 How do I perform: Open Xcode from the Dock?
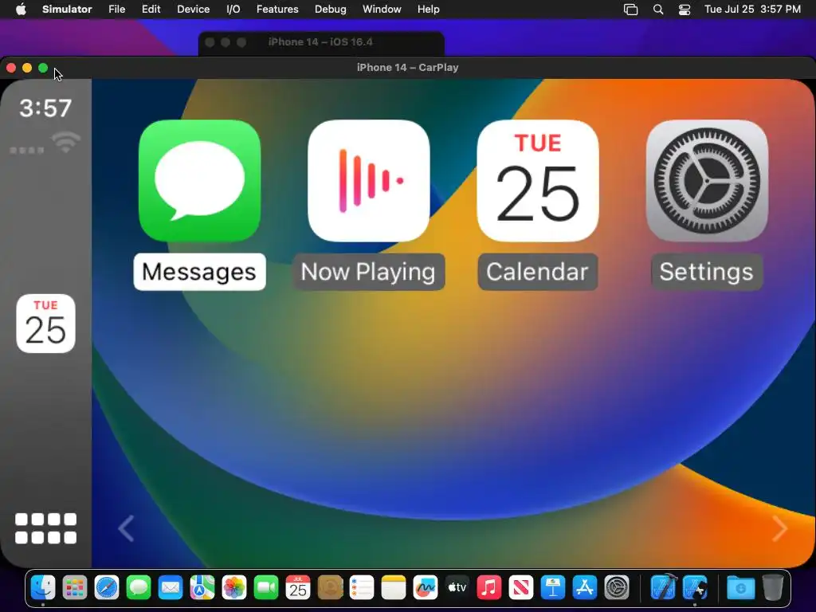pyautogui.click(x=663, y=587)
